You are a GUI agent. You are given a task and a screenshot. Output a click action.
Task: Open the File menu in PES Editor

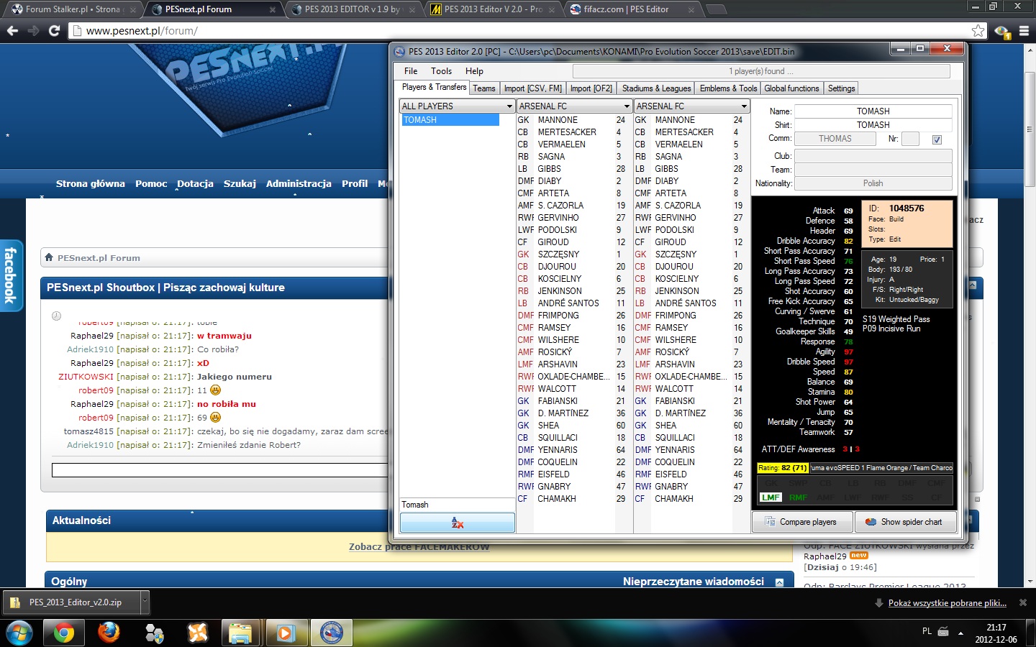[411, 71]
